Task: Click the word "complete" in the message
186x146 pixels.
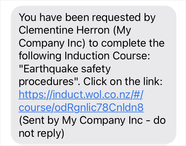Action: 123,43
